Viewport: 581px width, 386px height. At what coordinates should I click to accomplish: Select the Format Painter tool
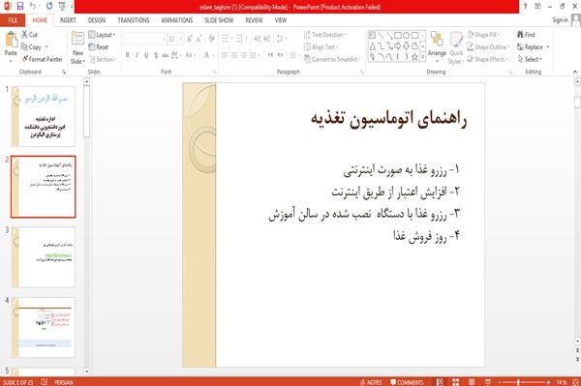point(42,59)
